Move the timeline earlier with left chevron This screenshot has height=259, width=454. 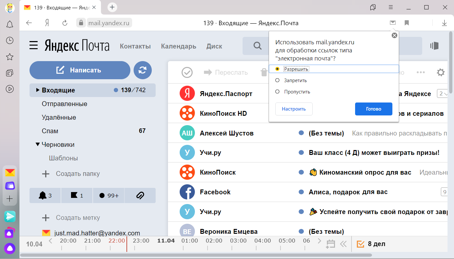50,241
